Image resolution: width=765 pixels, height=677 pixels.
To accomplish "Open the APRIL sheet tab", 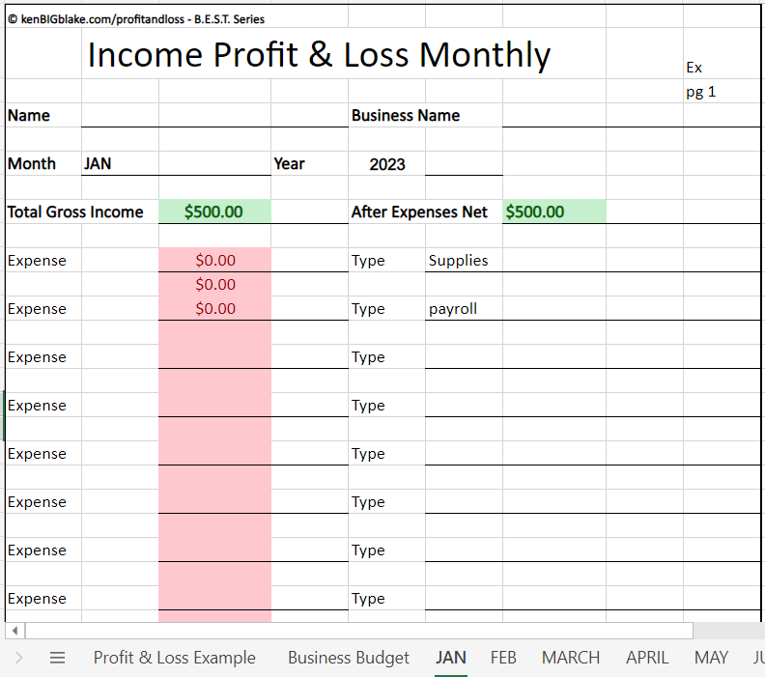I will 647,658.
